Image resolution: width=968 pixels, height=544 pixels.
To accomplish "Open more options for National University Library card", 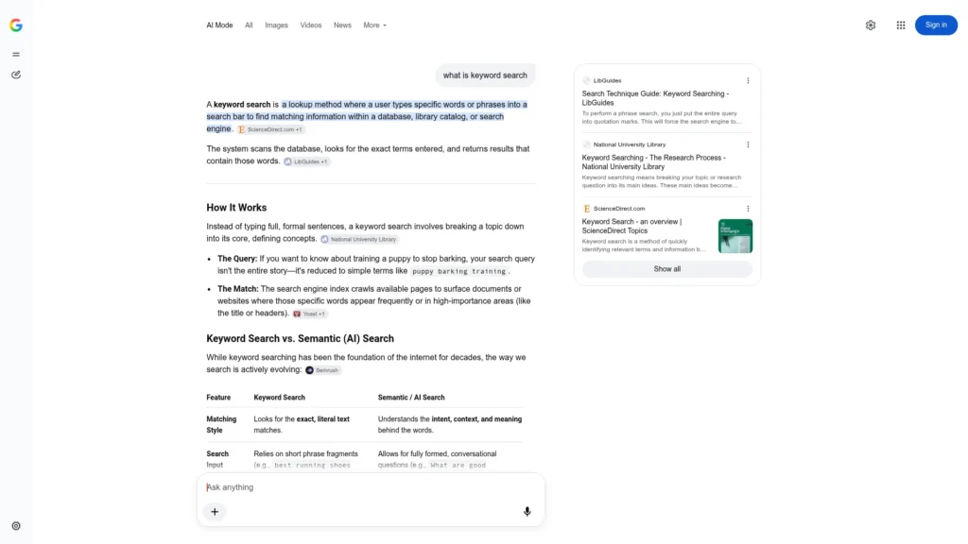I will 748,144.
